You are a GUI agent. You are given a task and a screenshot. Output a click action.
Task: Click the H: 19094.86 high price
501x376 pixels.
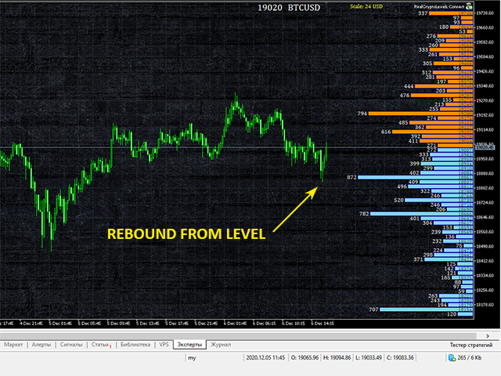point(337,358)
